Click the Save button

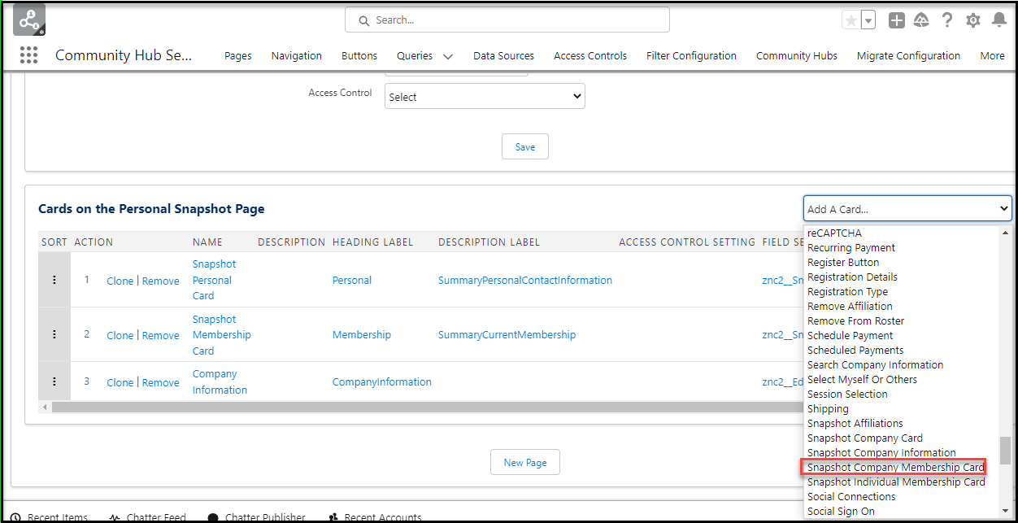[x=525, y=147]
